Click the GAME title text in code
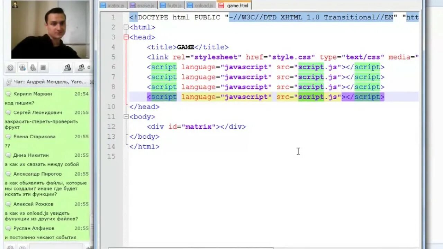 point(186,47)
